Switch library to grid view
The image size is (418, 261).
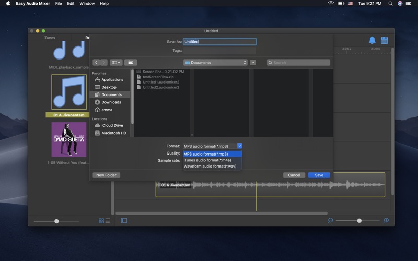coord(101,221)
